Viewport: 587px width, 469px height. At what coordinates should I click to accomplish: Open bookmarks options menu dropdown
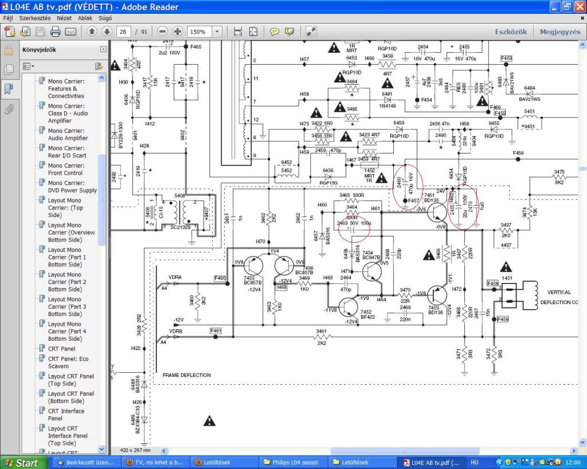pos(29,66)
